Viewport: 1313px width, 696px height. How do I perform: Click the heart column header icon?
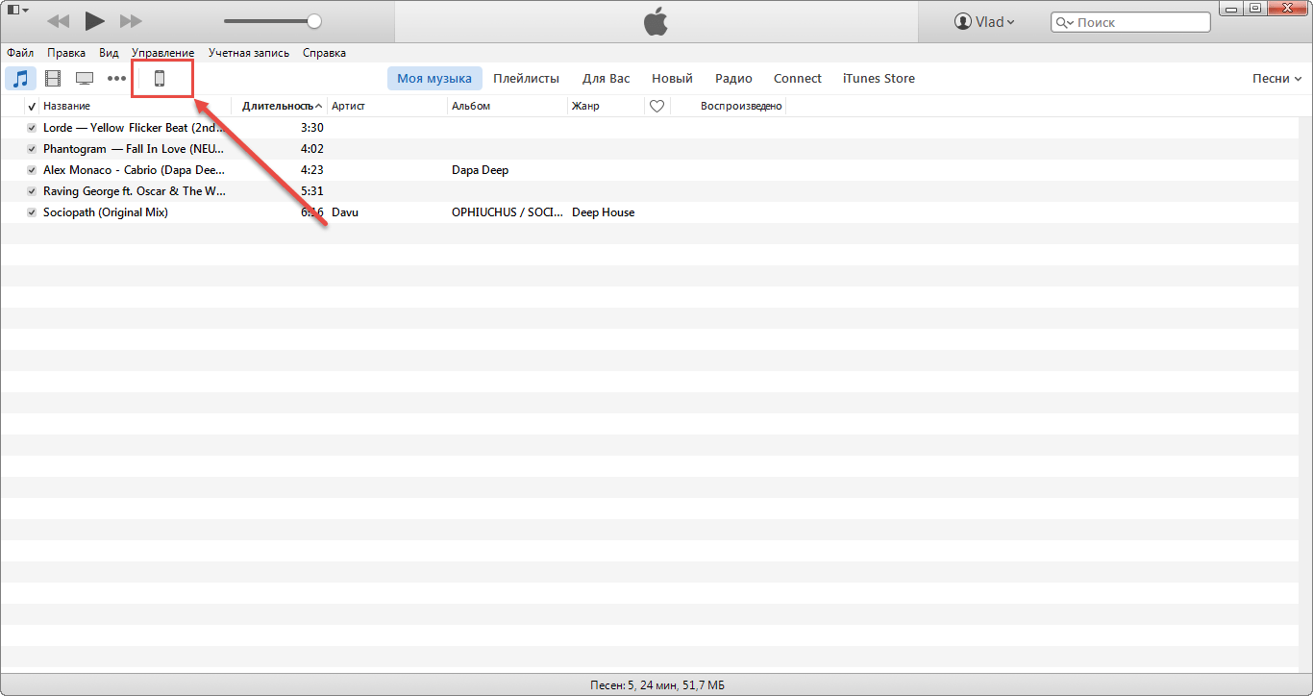point(657,106)
